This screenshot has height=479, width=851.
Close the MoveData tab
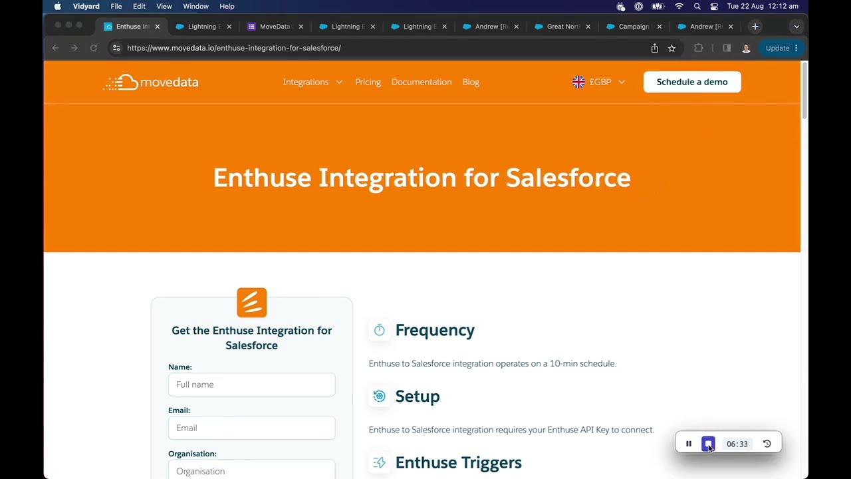pos(301,27)
